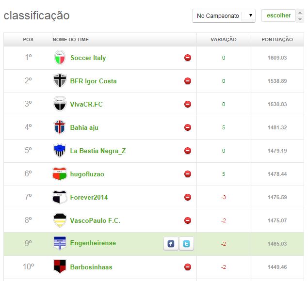Screen dimensions: 308x281
Task: Click the VARIAÇÃO column header
Action: tap(223, 40)
